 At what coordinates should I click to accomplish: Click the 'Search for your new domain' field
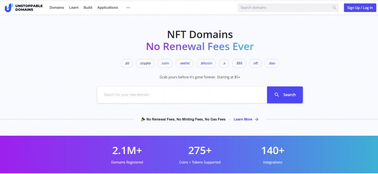click(x=182, y=95)
